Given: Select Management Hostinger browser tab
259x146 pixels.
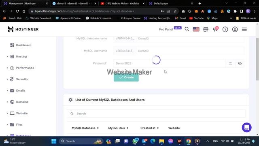Looking at the screenshot, I should pos(25,4).
